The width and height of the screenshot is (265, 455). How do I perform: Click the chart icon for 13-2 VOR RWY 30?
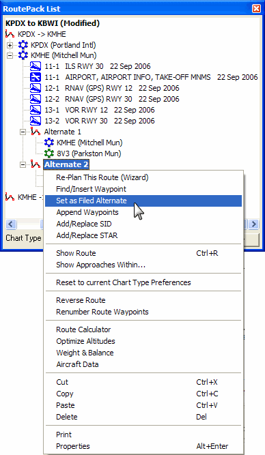[x=36, y=121]
